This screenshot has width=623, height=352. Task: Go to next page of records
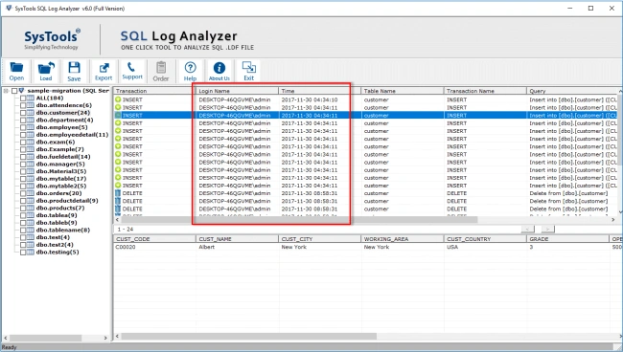click(547, 230)
